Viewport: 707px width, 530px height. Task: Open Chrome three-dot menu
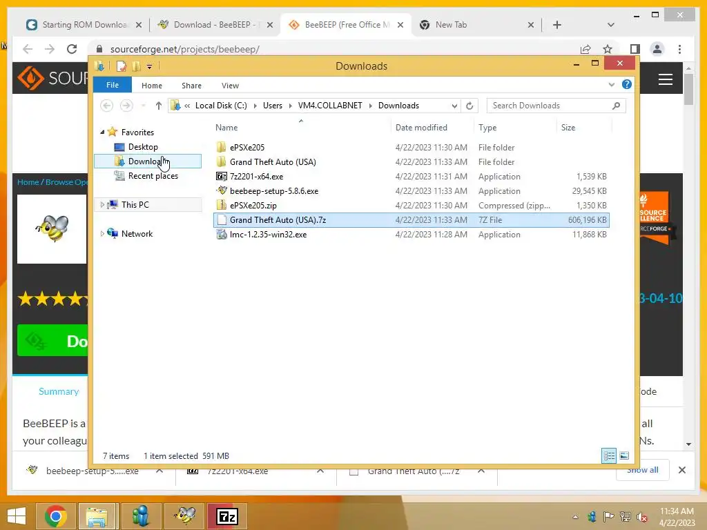(x=679, y=49)
